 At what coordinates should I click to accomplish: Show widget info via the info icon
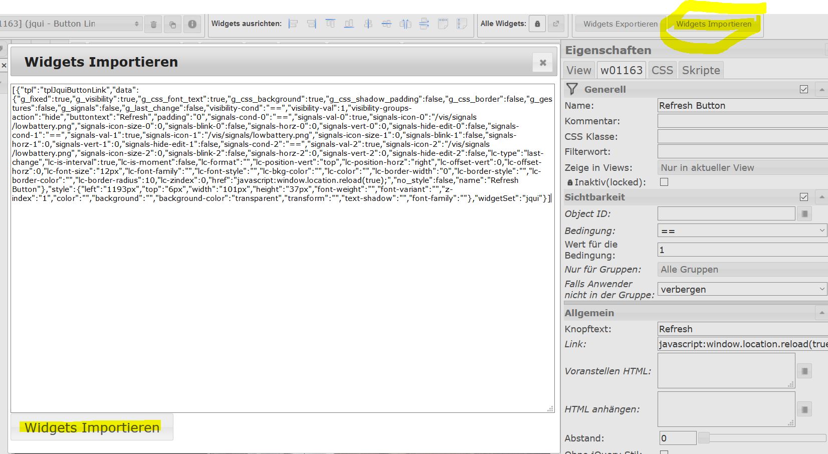[192, 24]
